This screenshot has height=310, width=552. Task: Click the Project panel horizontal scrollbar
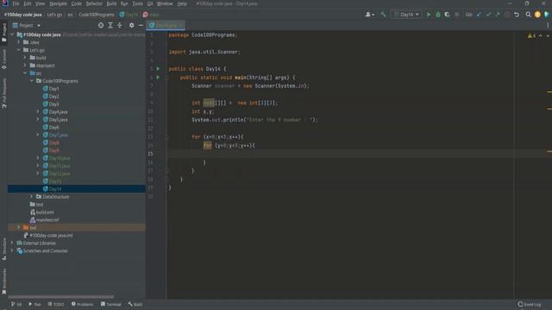[x=61, y=297]
